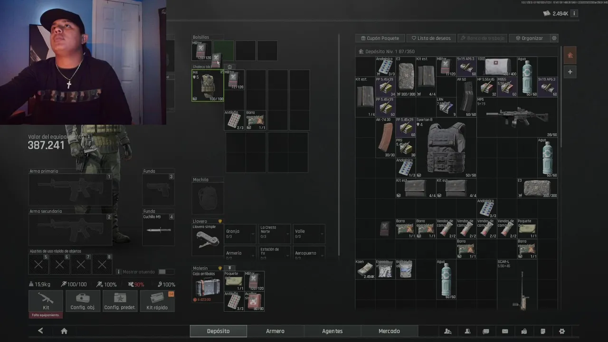Open mail envelope icon in bottom bar
Viewport: 608px width, 342px height.
[x=505, y=331]
